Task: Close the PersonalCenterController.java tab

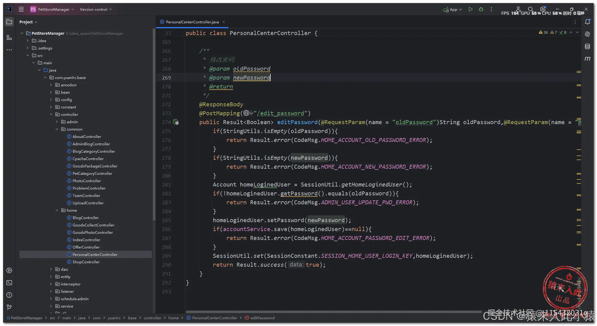Action: coord(224,22)
